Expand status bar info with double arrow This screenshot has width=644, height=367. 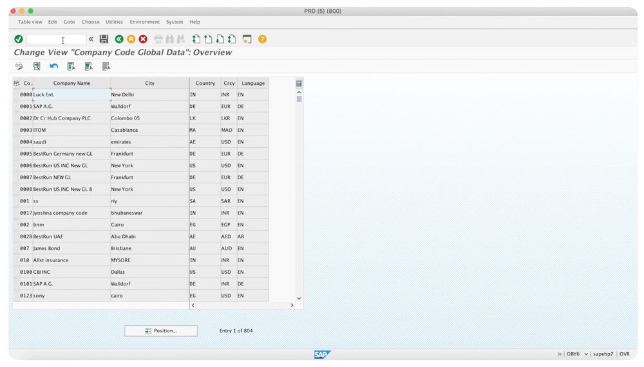point(560,354)
